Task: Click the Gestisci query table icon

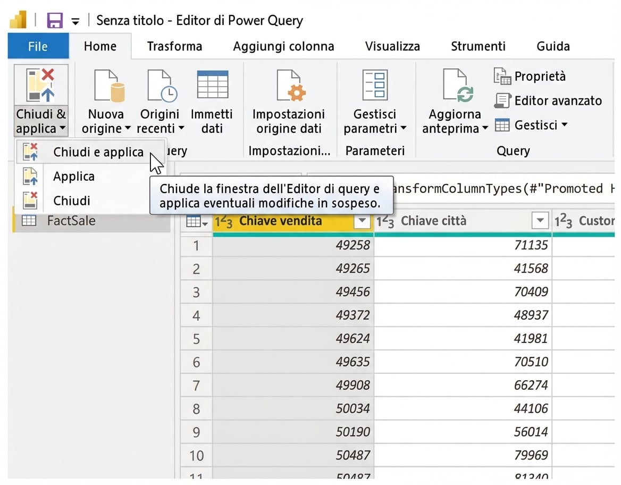Action: tap(502, 125)
